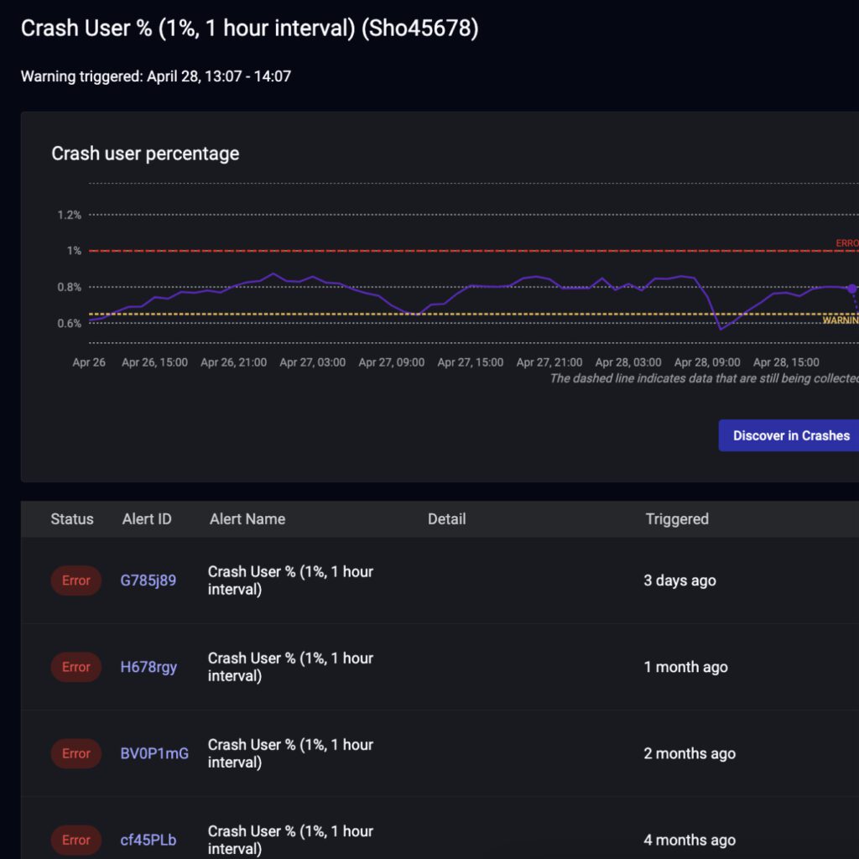Open alert cf45PLb
The image size is (859, 859).
(148, 840)
